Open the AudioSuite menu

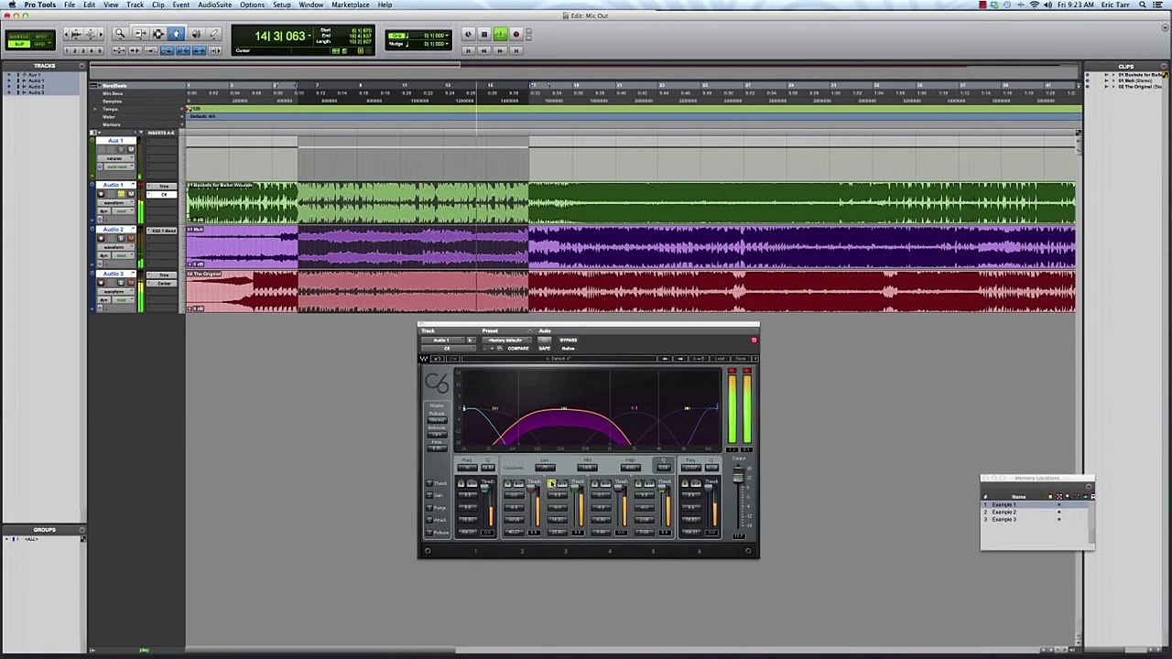(214, 5)
